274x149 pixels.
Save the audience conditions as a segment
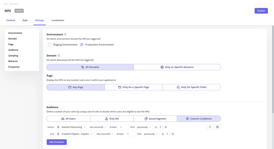(217, 127)
